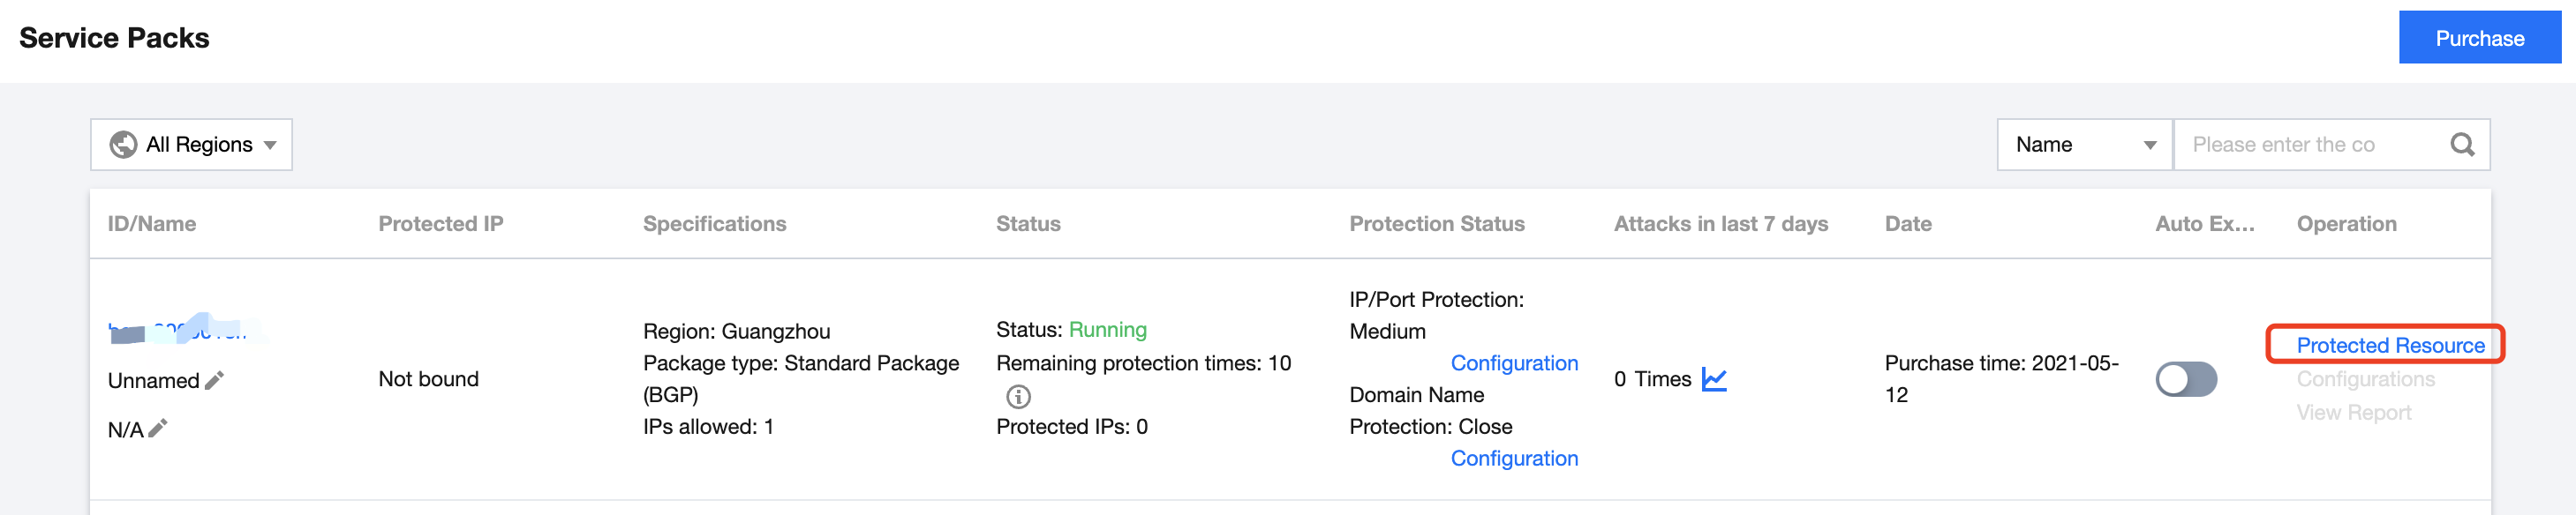
Task: Click the Purchase button
Action: (2479, 38)
